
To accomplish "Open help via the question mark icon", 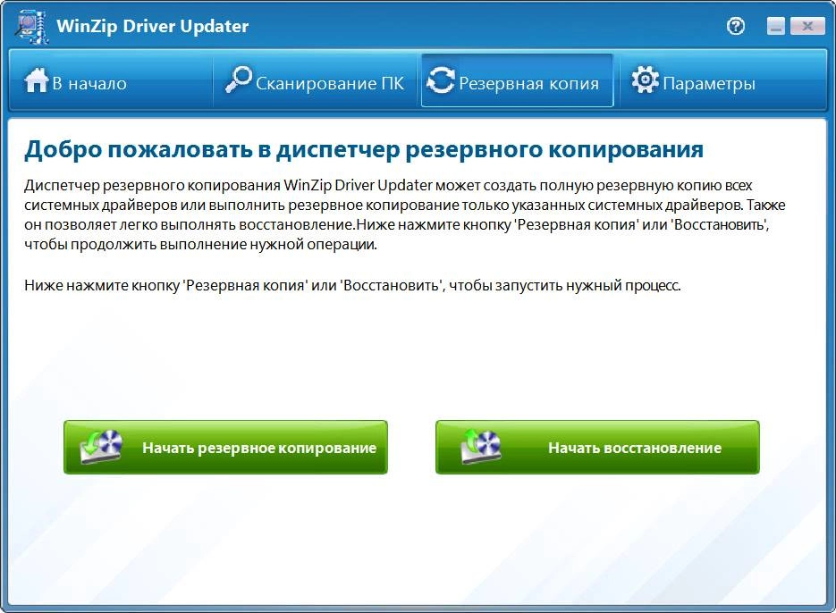I will coord(736,26).
